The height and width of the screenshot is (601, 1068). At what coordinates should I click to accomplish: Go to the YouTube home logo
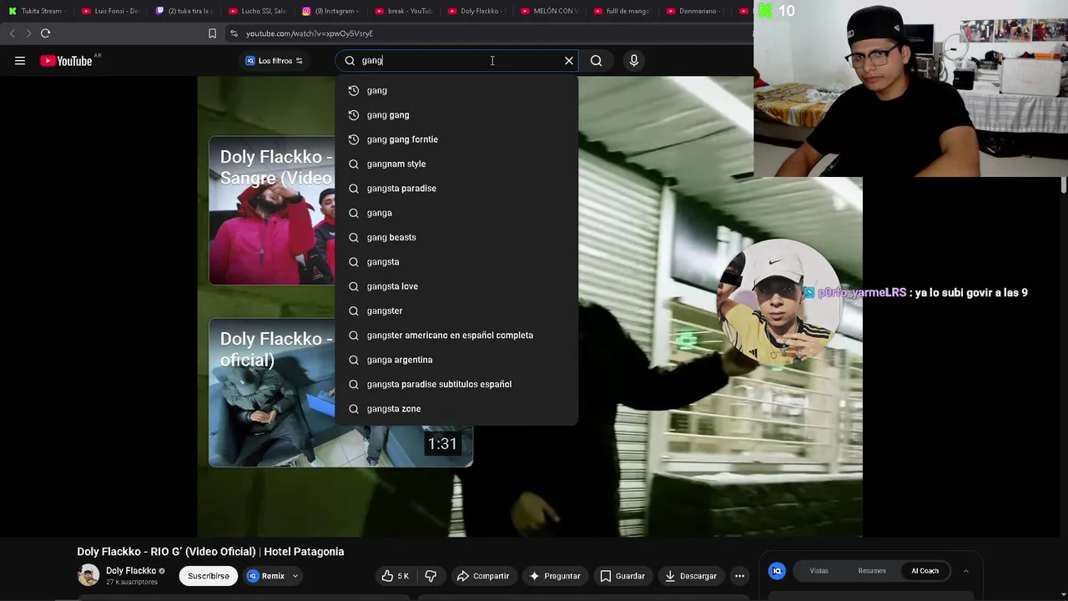click(x=66, y=61)
